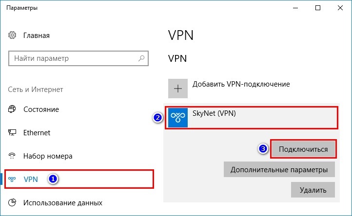This screenshot has width=352, height=216.
Task: Click the blue SkyNet VPN icon
Action: click(x=178, y=118)
